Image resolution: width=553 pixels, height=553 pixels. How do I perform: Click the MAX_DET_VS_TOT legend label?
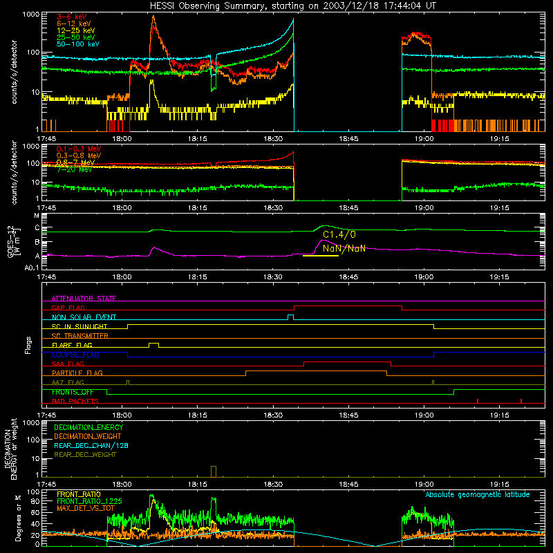[86, 508]
